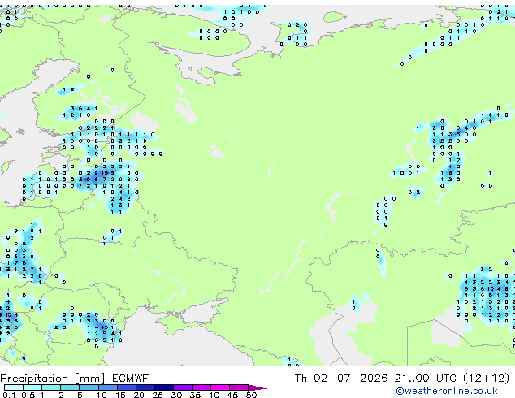
Task: Click the 30–35 mm purple legend swatch
Action: tap(183, 387)
